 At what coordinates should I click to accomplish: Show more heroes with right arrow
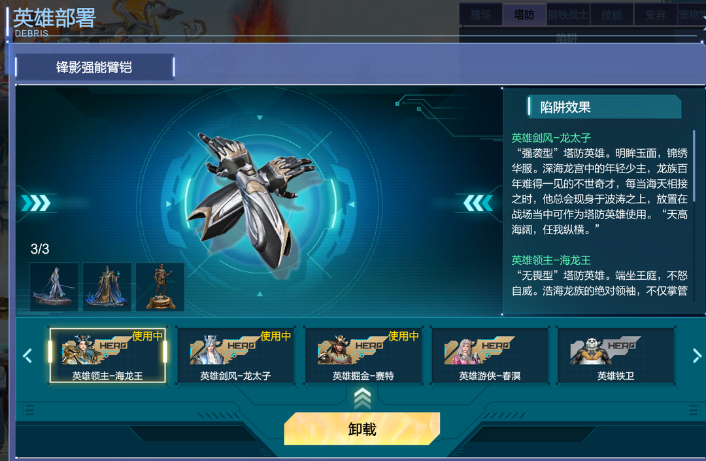[697, 356]
